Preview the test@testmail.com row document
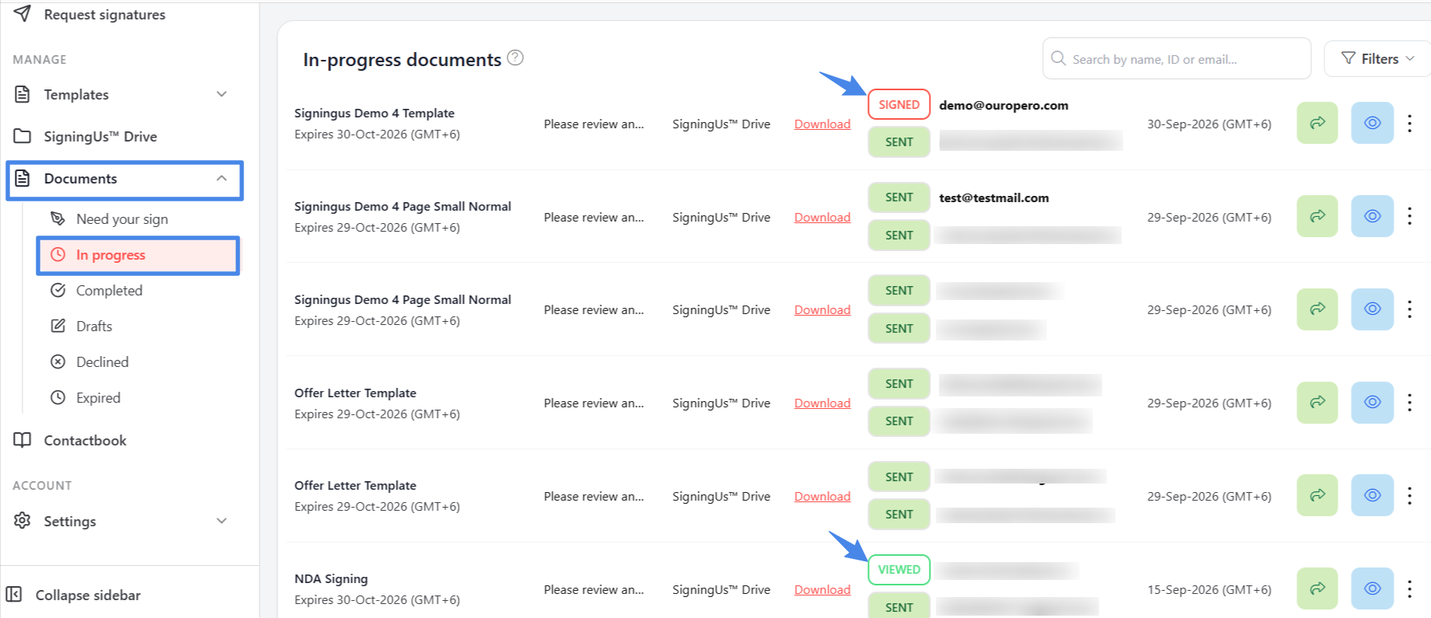The image size is (1431, 618). point(1373,216)
